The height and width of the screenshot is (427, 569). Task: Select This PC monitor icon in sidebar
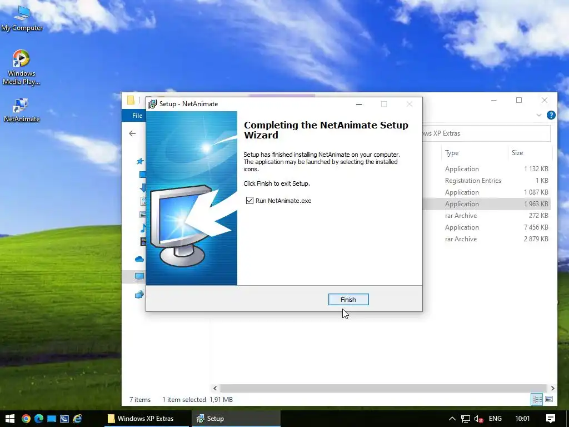point(139,277)
